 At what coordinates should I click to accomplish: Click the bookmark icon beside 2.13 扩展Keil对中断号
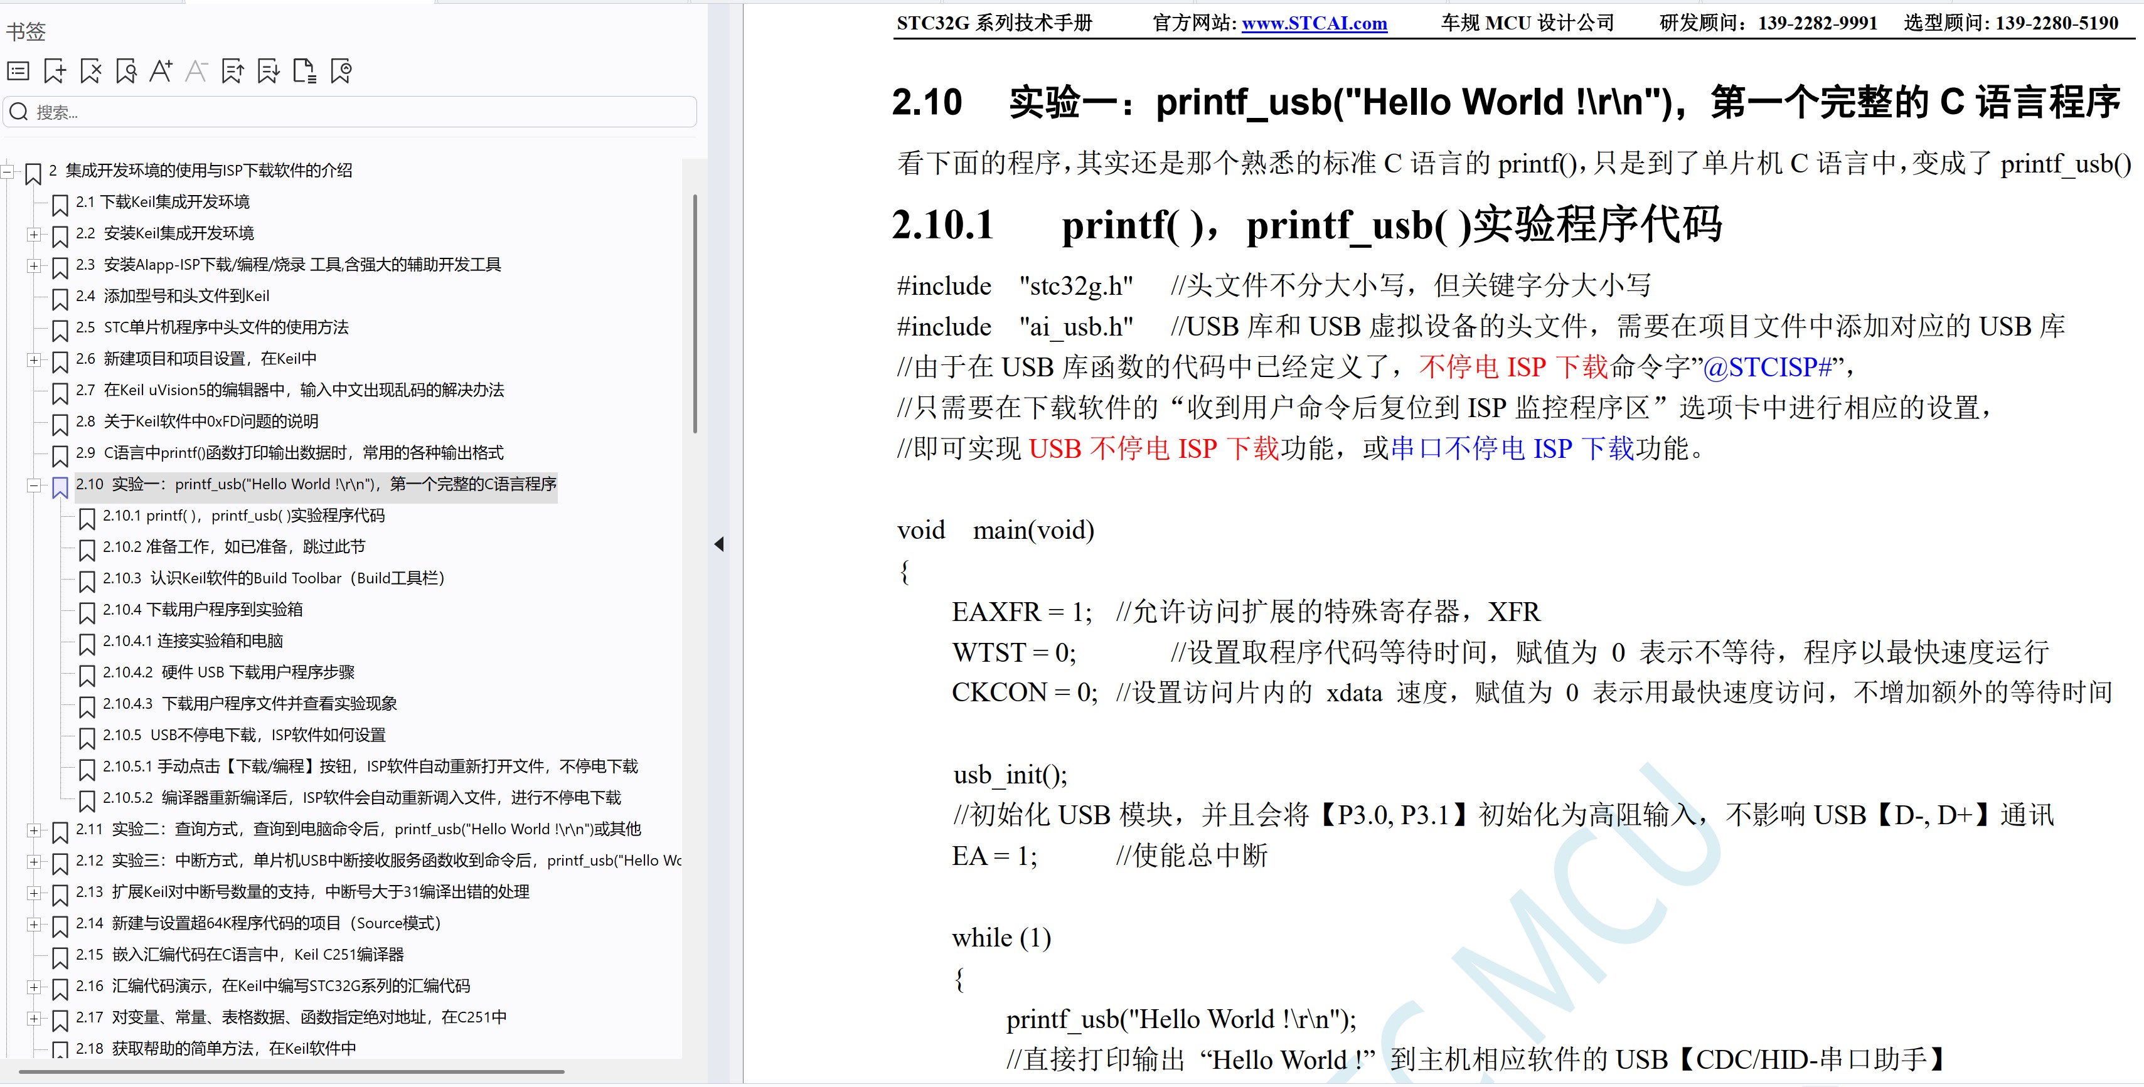click(60, 894)
